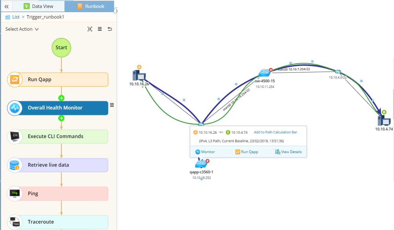Viewport: 394px width, 230px height.
Task: Select the sw-4500-15 switch icon
Action: [265, 73]
